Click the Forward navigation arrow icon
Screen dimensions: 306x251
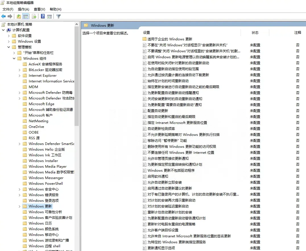point(10,16)
